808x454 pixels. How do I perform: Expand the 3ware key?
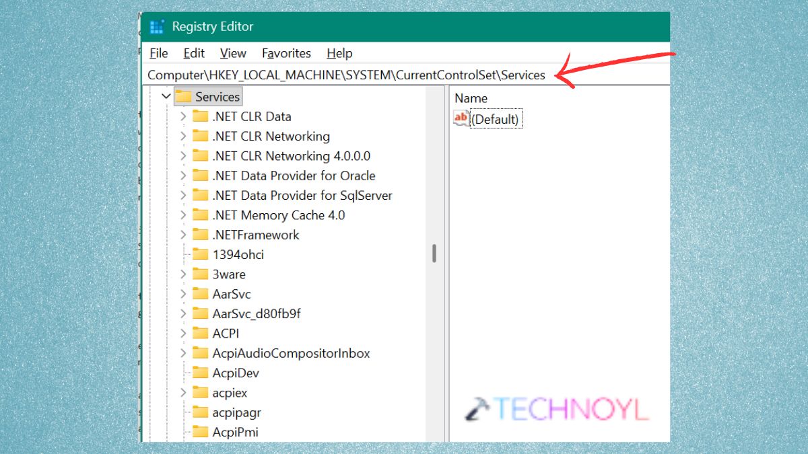[182, 274]
